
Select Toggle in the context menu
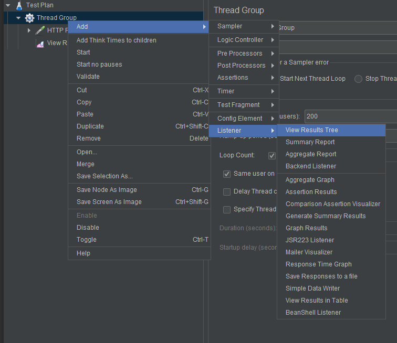point(139,240)
